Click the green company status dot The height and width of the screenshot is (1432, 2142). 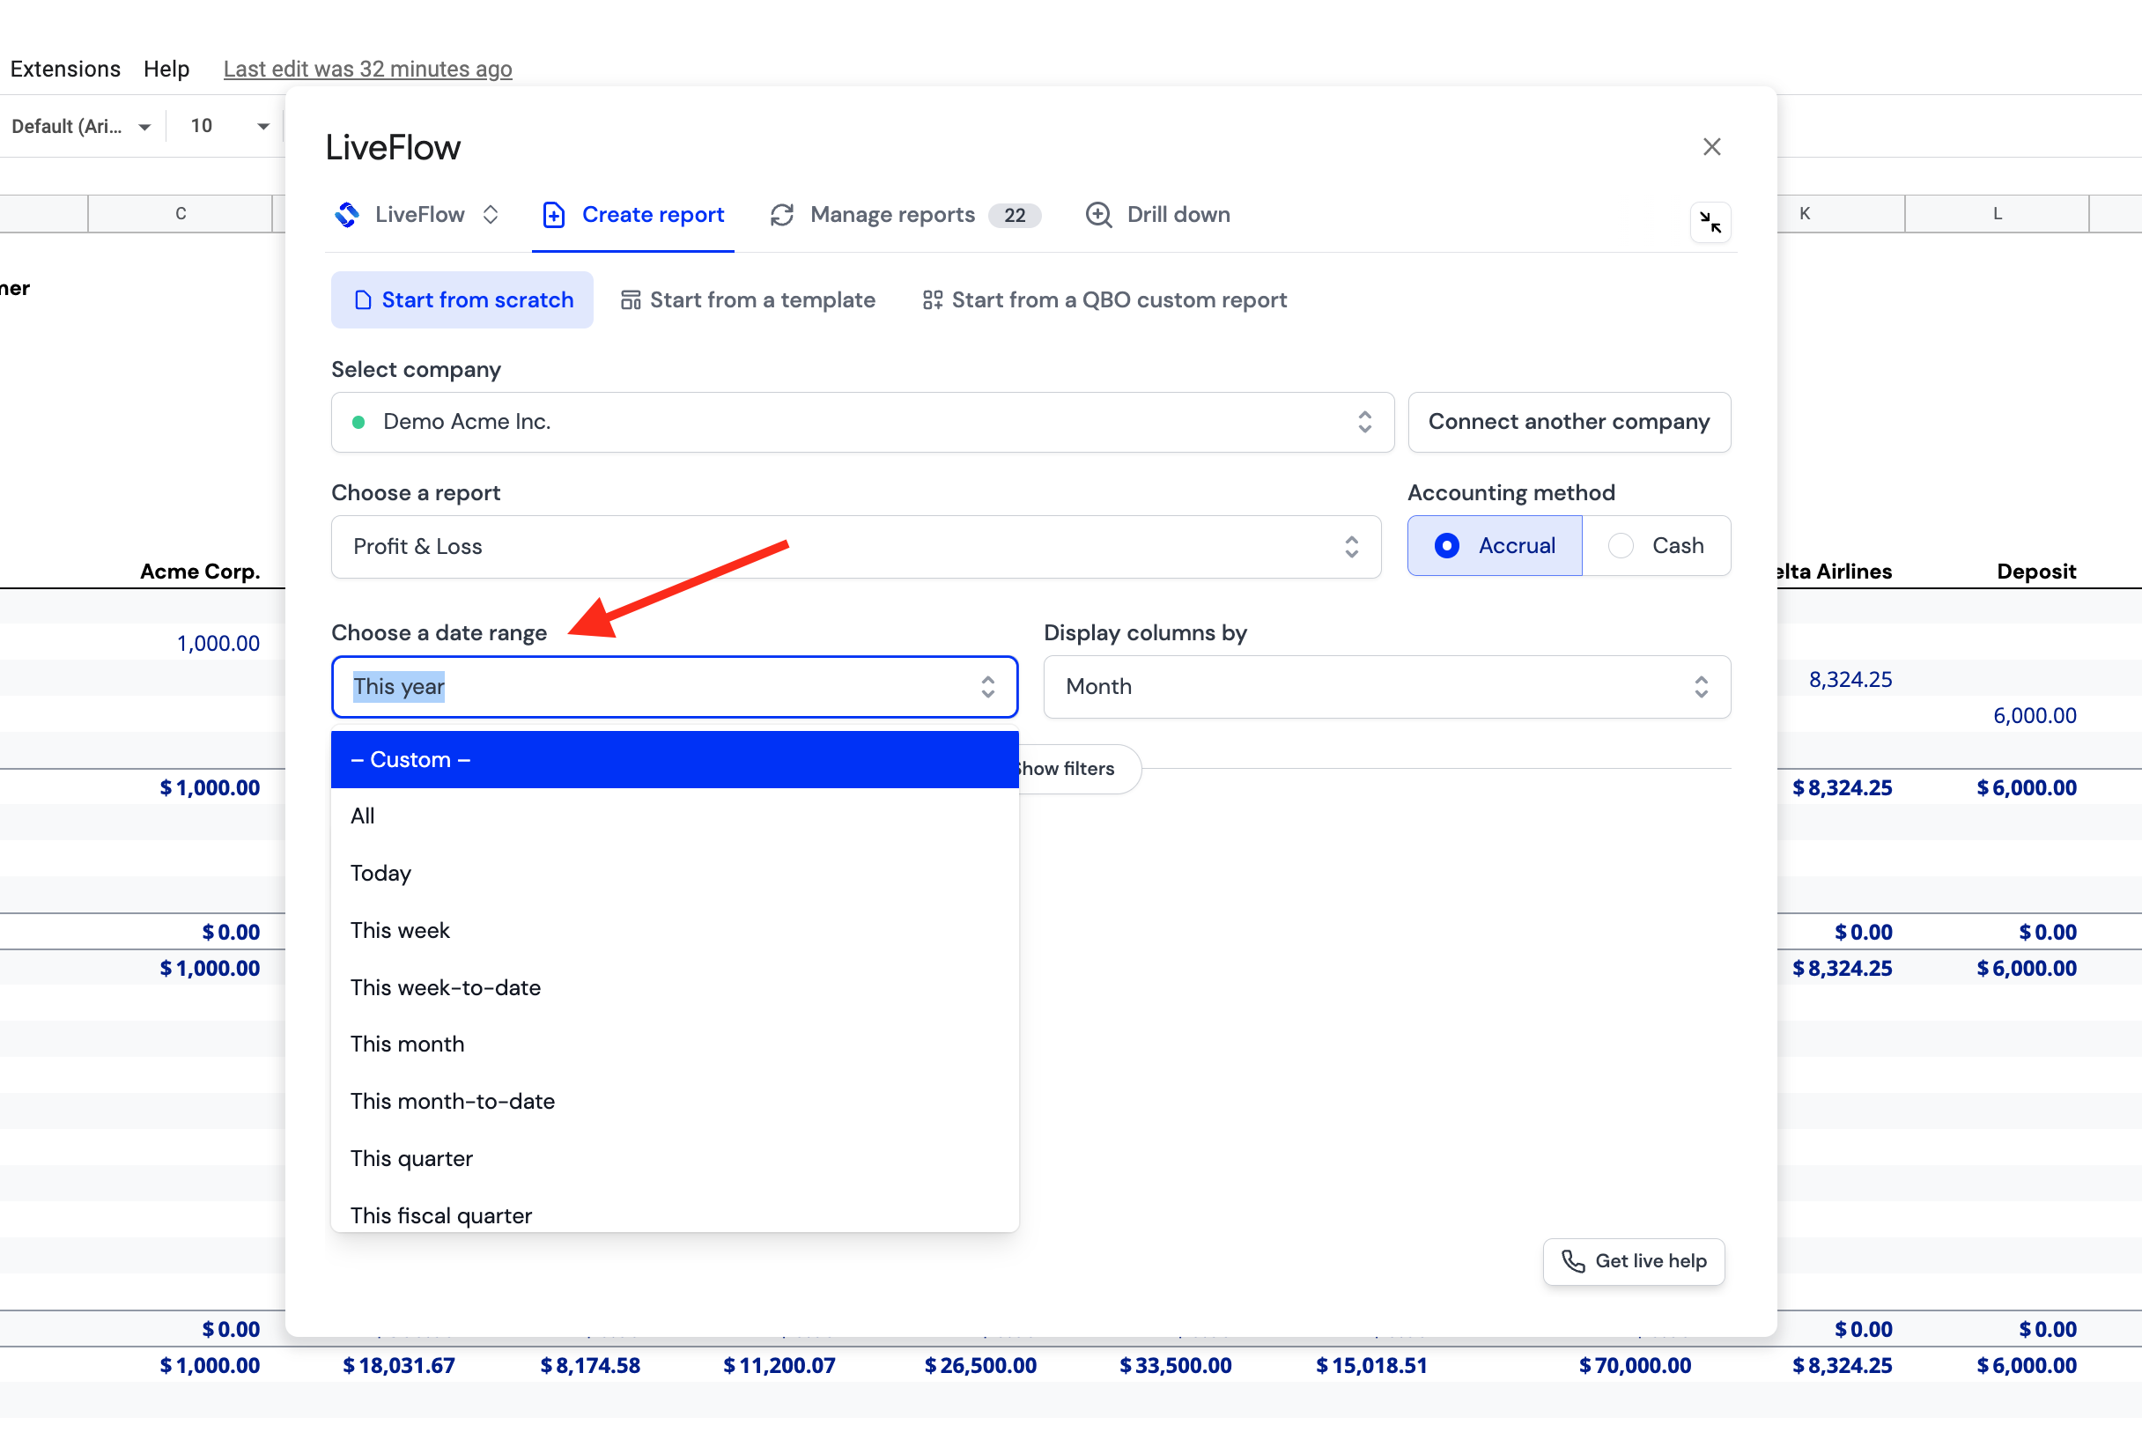[359, 422]
